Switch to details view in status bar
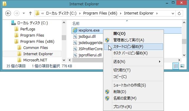 coord(176,66)
